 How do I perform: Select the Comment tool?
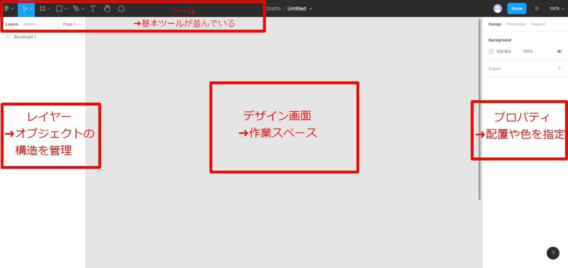121,8
